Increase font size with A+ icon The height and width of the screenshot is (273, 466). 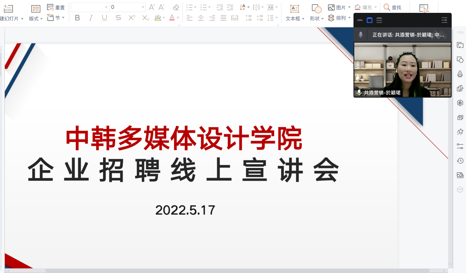[x=152, y=7]
